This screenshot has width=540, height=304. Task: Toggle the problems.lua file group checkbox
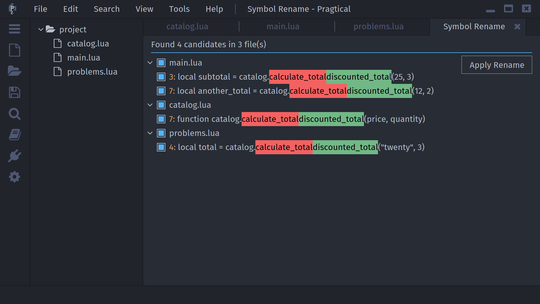click(161, 133)
